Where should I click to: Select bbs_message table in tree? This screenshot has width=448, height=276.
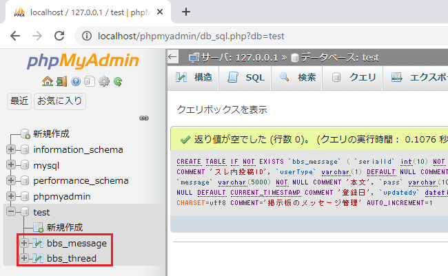(77, 244)
